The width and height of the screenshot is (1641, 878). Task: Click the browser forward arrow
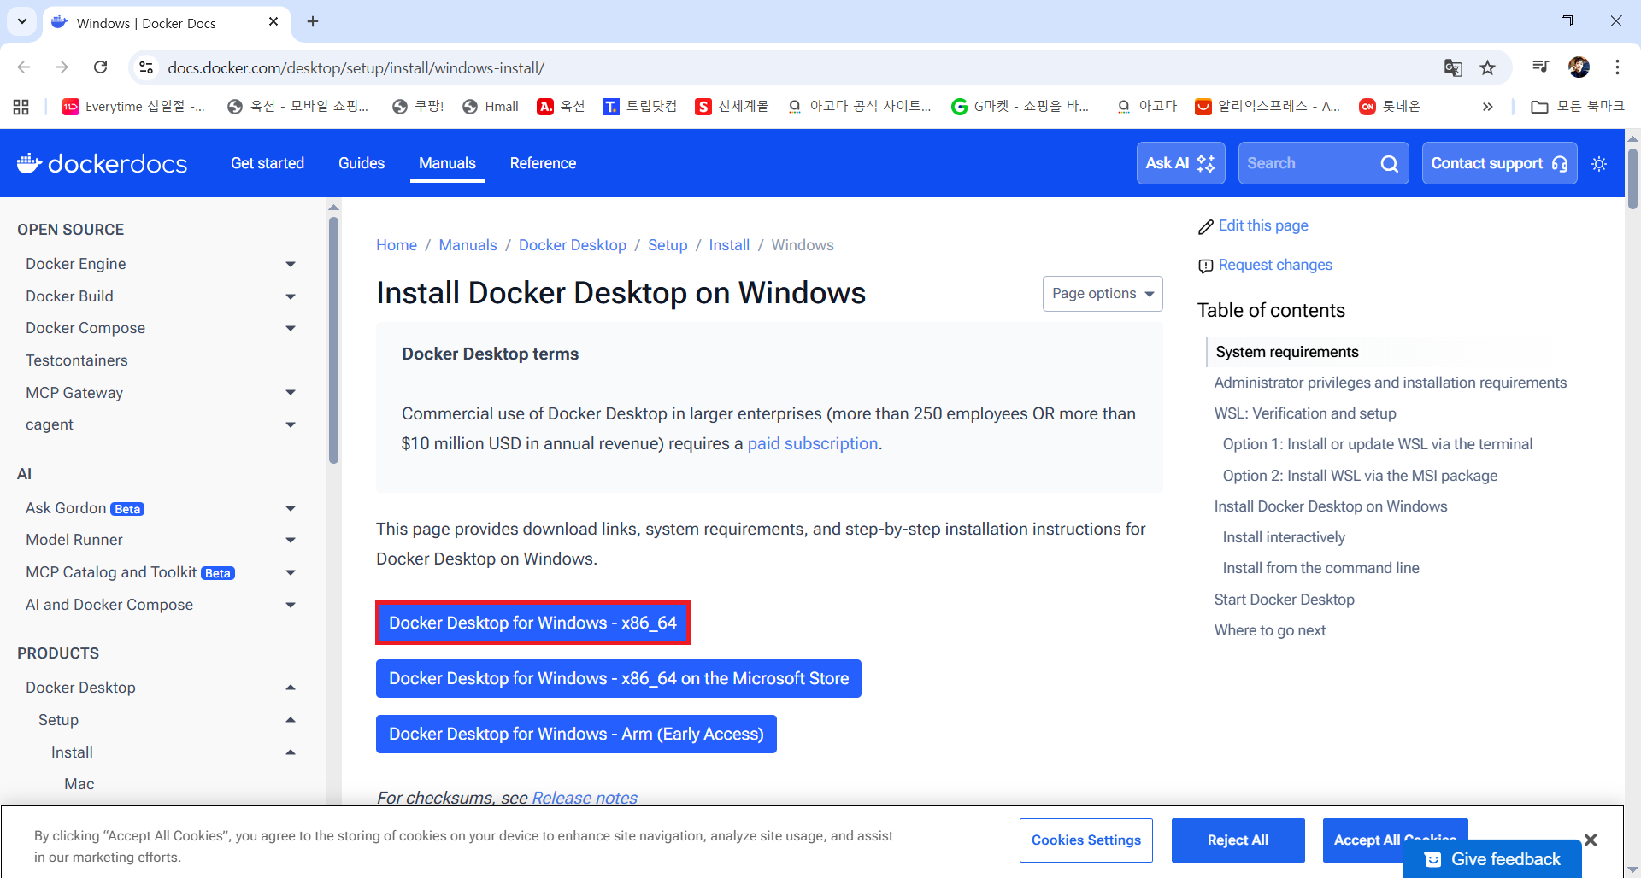coord(62,67)
